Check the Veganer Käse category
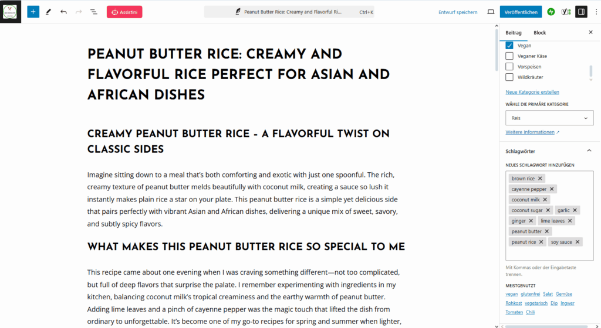 (509, 56)
